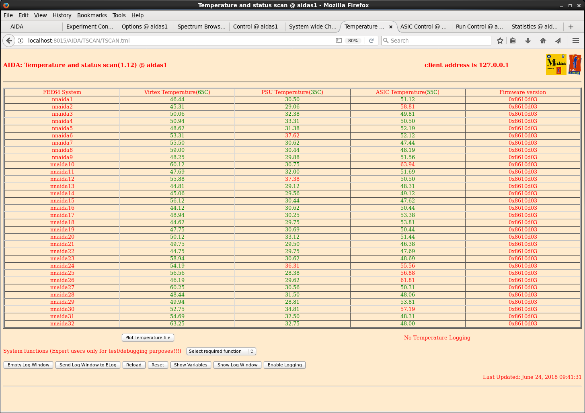Click the Enable Logging button

(x=285, y=365)
